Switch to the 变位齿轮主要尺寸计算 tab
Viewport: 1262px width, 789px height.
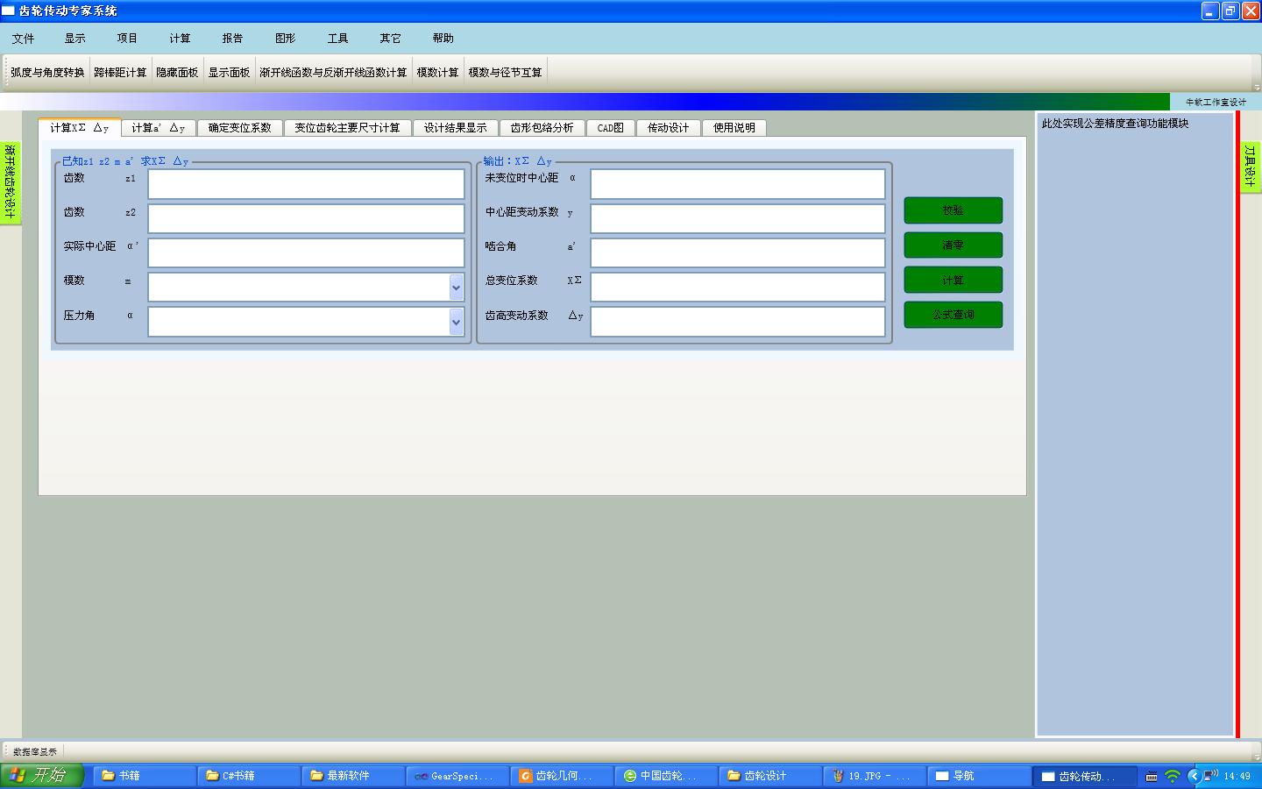pos(347,128)
